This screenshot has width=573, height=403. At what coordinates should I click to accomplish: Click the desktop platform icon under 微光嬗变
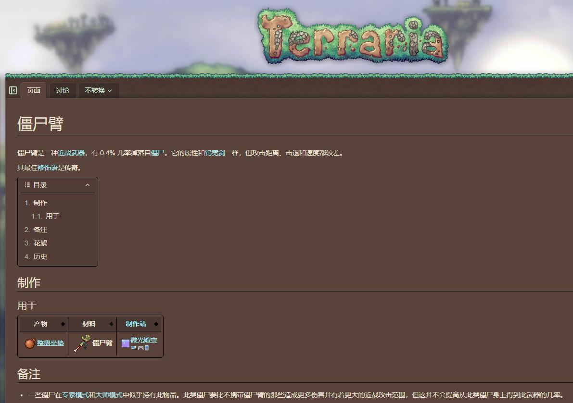coord(134,348)
